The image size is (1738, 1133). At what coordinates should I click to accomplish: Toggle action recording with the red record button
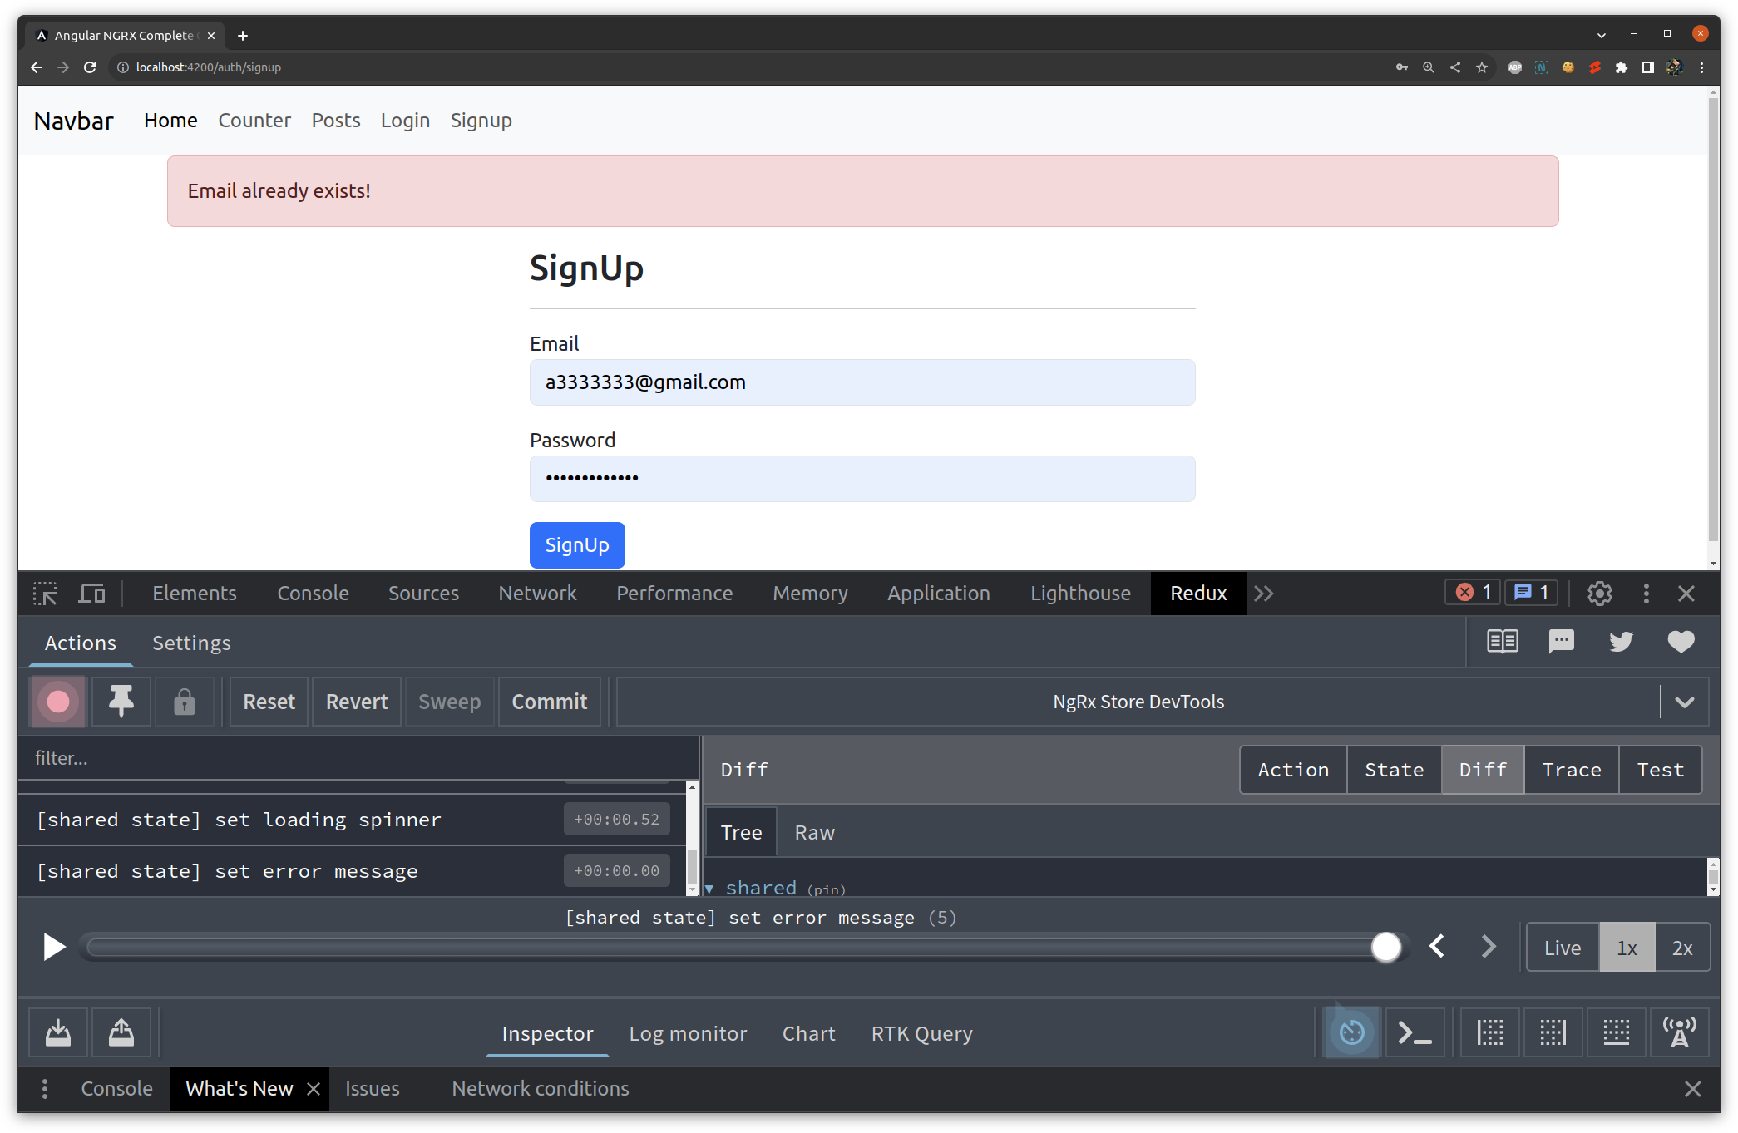[57, 702]
